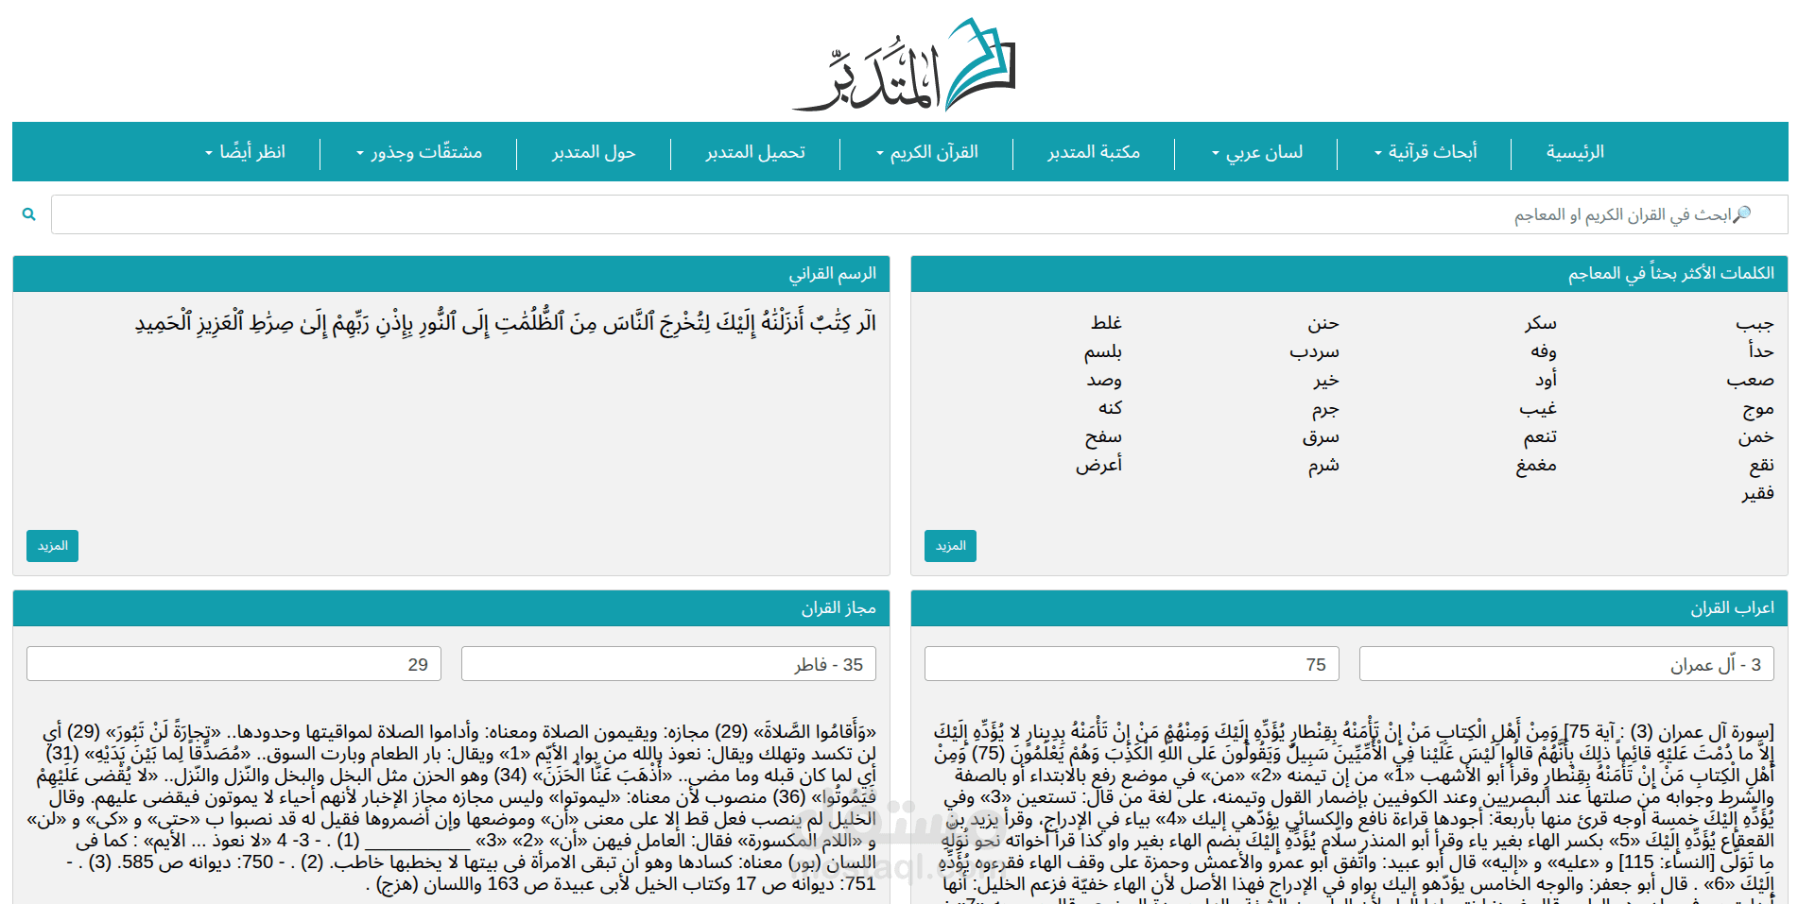Open the verse selector showing 29
The height and width of the screenshot is (904, 1798).
[233, 664]
